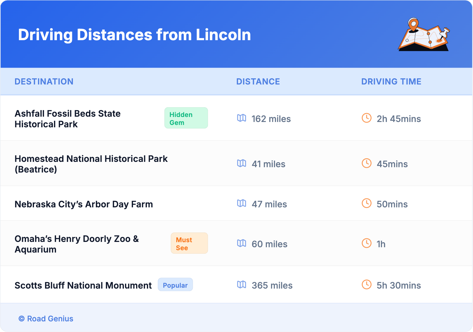Click Scotts Bluff National Monument destination
Image resolution: width=473 pixels, height=332 pixels.
83,285
